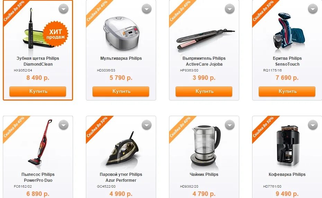322x198 pixels.
Task: Expand the dropdown arrow on the toothbrush card
Action: point(63,9)
